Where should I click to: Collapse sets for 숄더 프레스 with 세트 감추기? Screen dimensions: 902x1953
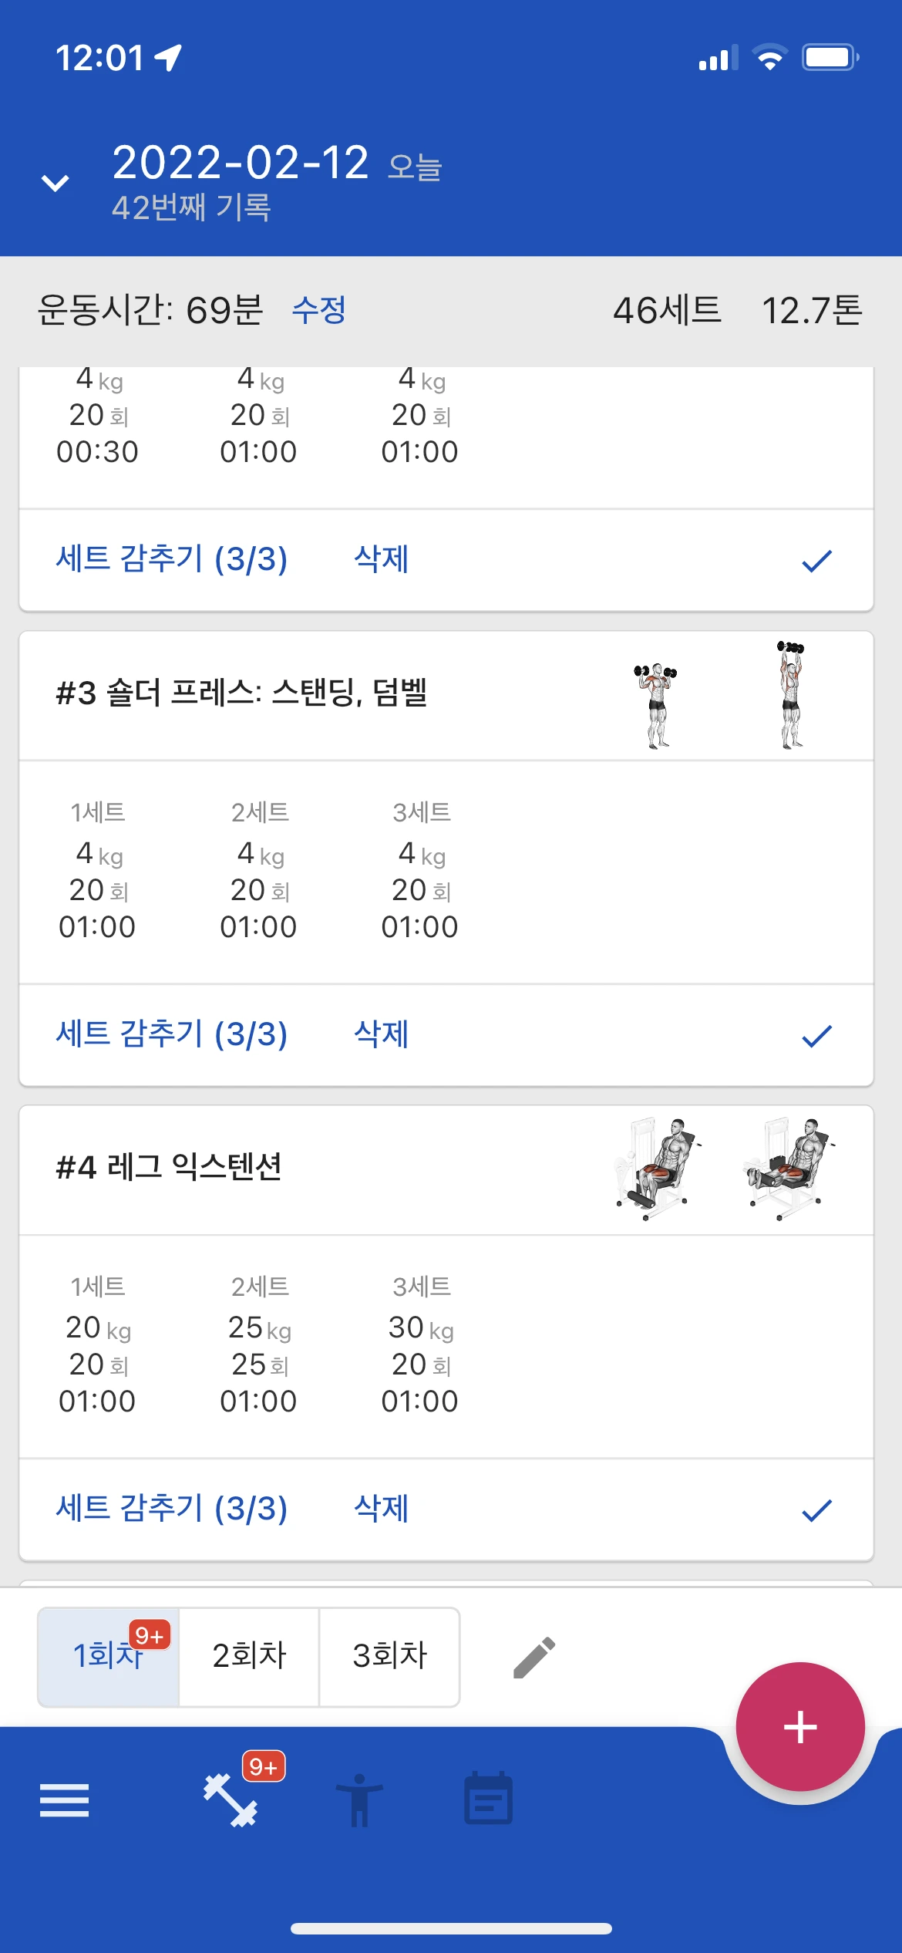point(172,1034)
